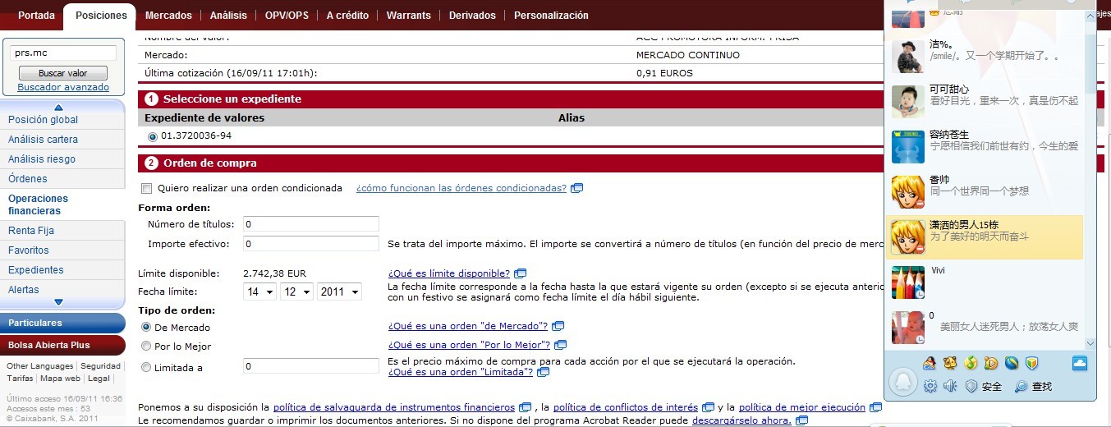
Task: Switch to the Mercados tab
Action: 168,16
